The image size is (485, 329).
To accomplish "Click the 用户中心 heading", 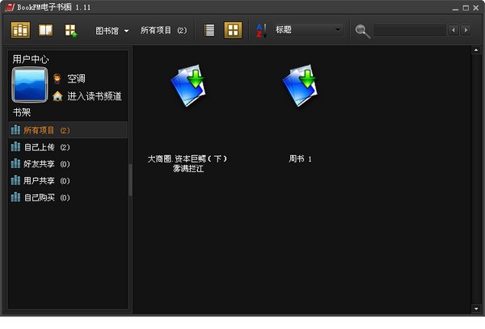I will pos(31,59).
